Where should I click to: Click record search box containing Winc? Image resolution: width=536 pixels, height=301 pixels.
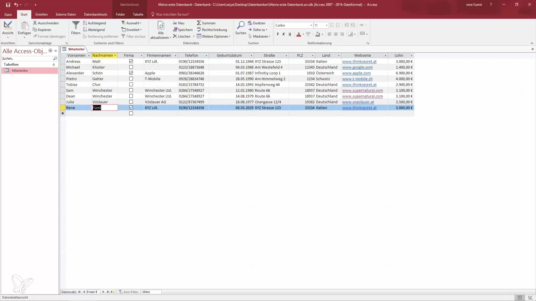[152, 292]
